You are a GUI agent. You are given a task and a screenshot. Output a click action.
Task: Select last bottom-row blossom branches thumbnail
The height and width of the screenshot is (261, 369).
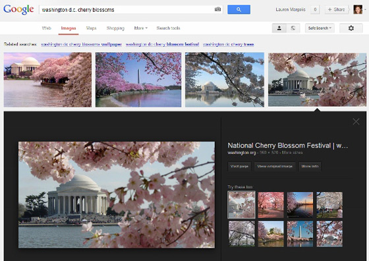(x=329, y=234)
